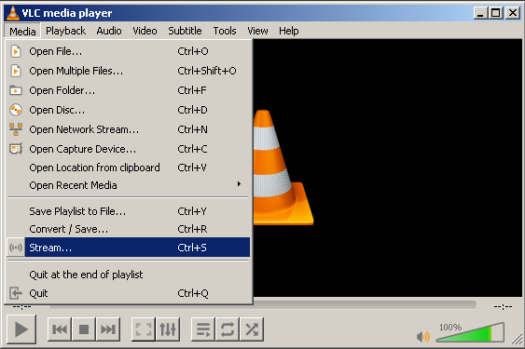
Task: Maximize the VLC window
Action: [495, 13]
